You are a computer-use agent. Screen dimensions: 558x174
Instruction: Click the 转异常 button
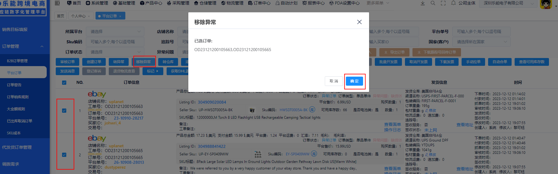119,62
